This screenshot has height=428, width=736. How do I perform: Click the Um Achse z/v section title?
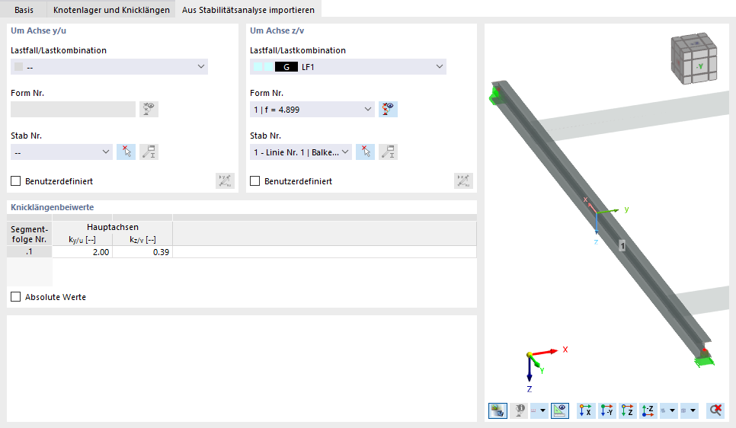(277, 30)
